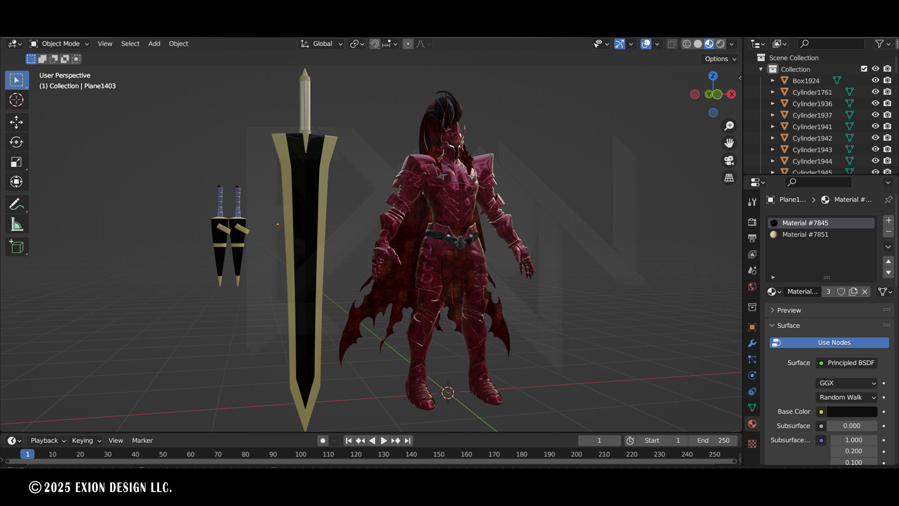This screenshot has width=899, height=506.
Task: Open the Texture properties tab
Action: click(752, 444)
